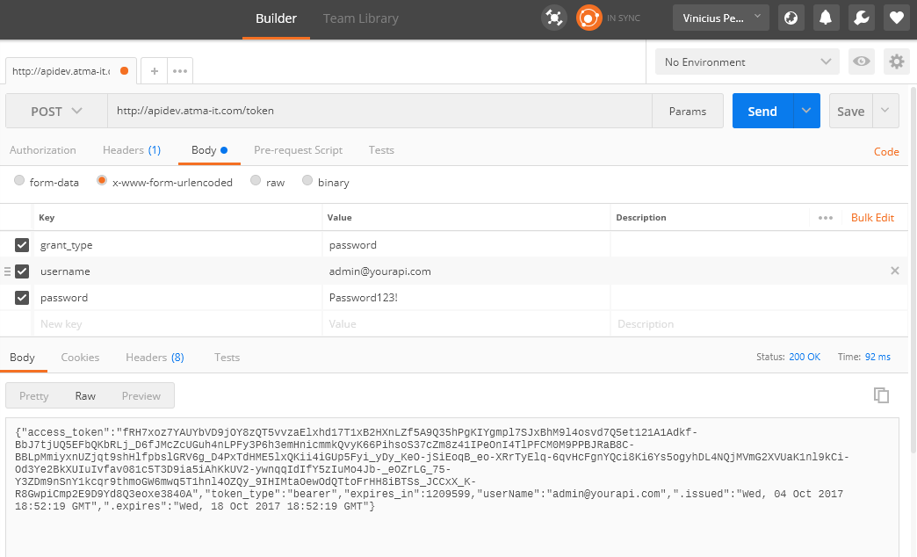Click the Send button
Viewport: 917px width, 557px height.
pyautogui.click(x=762, y=111)
